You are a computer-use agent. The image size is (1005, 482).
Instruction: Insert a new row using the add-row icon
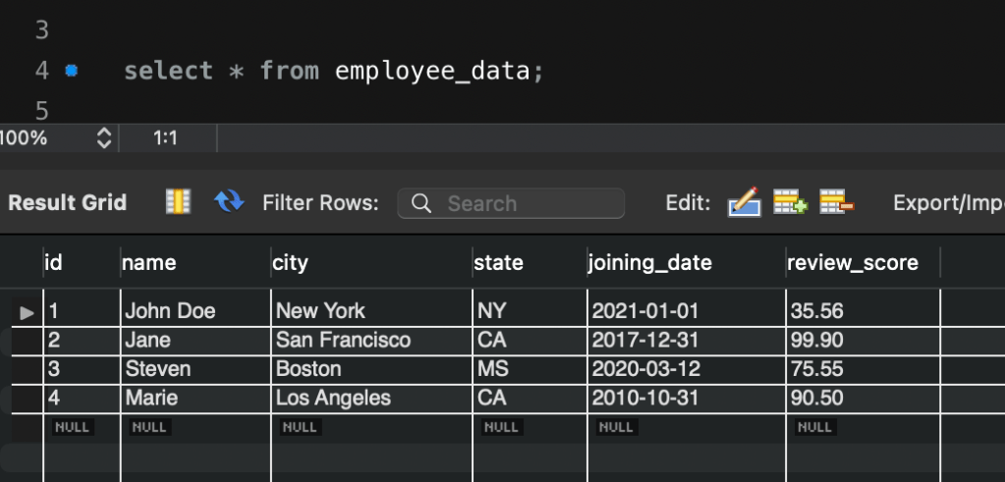pyautogui.click(x=789, y=203)
